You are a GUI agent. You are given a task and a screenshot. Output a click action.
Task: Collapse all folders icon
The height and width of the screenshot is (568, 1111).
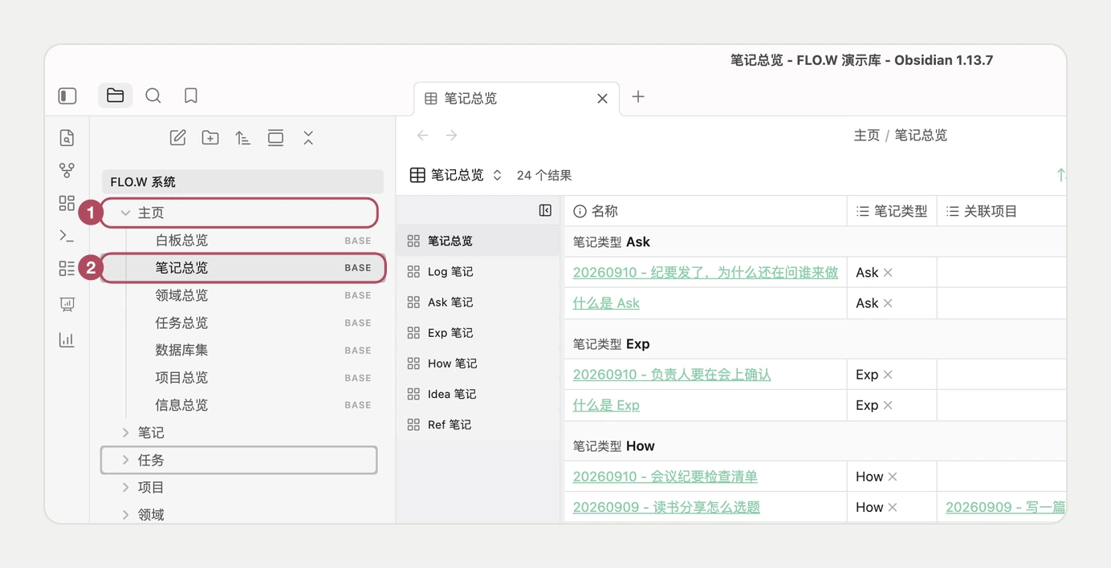pyautogui.click(x=308, y=138)
